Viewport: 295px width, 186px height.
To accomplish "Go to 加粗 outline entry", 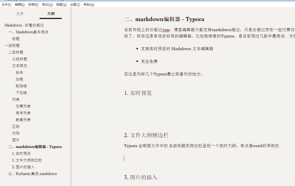I will 19,79.
